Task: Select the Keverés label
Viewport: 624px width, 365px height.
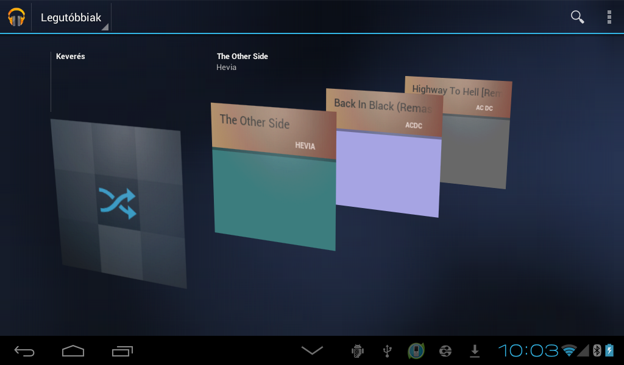Action: (x=71, y=57)
